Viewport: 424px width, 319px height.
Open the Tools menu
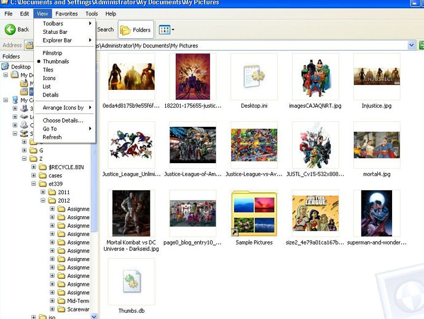pyautogui.click(x=92, y=14)
